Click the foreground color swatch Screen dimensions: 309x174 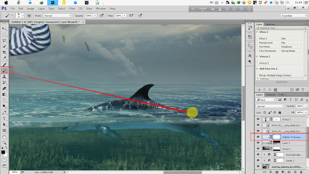coord(3,152)
